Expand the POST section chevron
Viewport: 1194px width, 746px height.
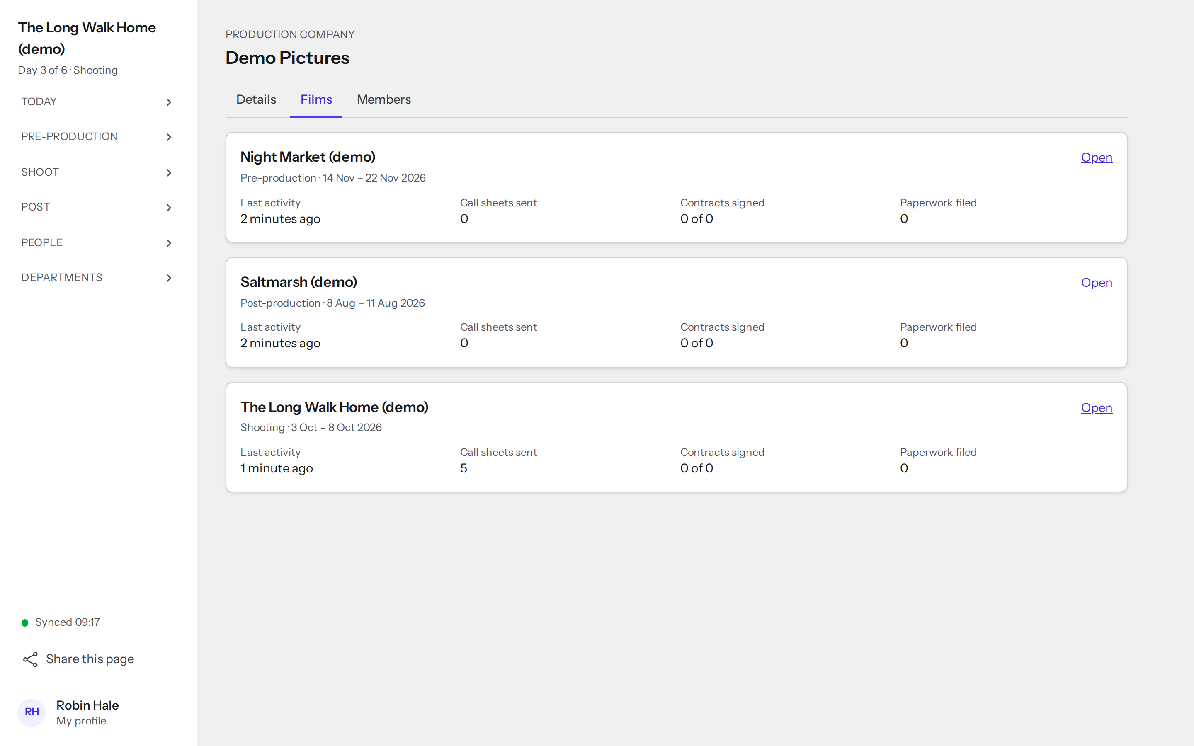(169, 208)
